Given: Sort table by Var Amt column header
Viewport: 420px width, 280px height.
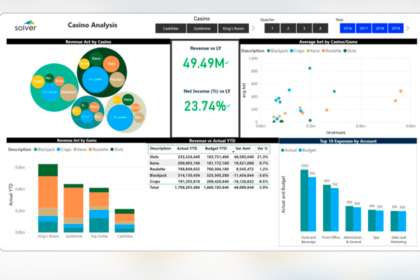Looking at the screenshot, I should pos(243,149).
